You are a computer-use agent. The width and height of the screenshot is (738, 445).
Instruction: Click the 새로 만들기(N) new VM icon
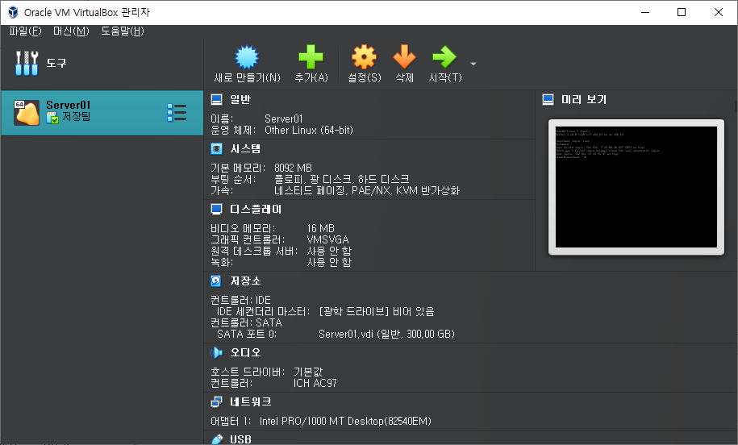[x=247, y=57]
